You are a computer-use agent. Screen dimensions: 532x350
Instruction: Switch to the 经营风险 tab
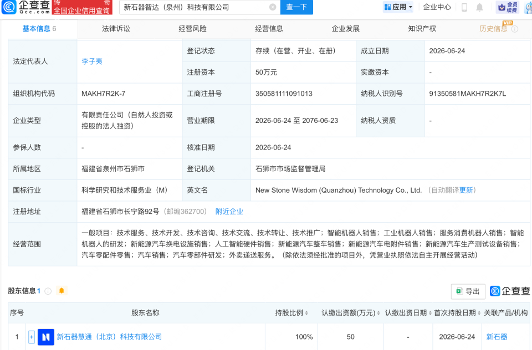[193, 29]
